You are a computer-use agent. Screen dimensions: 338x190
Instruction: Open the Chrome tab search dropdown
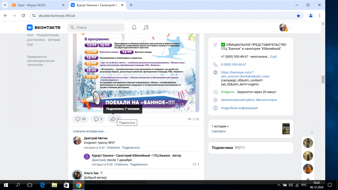click(5, 5)
